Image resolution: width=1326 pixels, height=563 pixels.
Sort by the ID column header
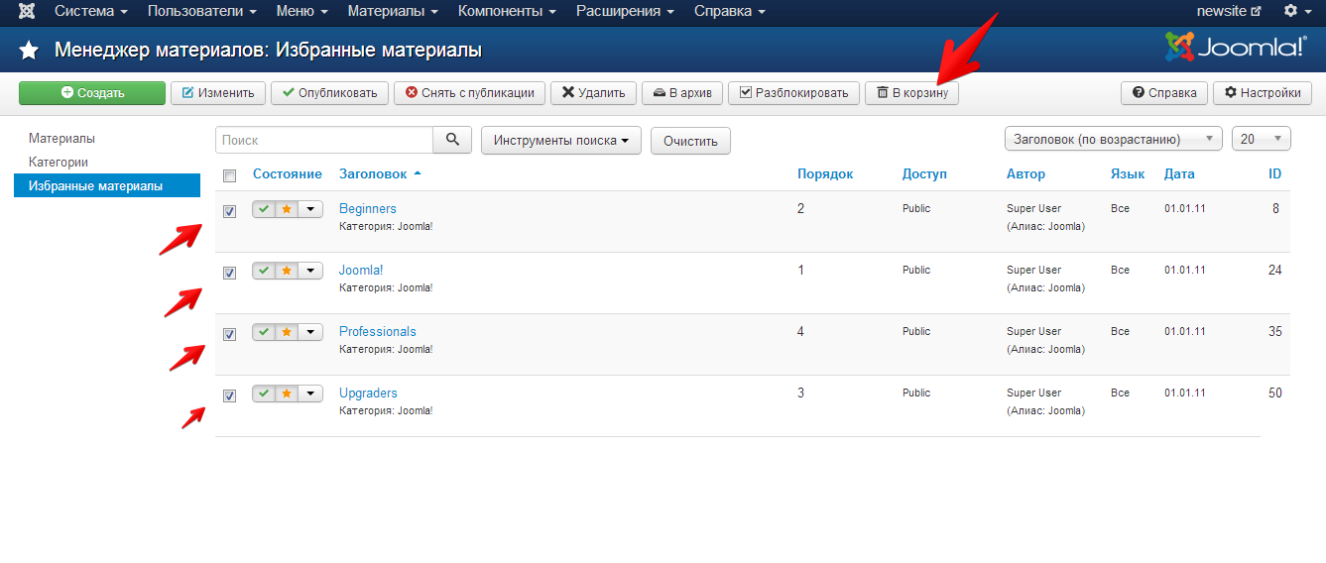coord(1275,174)
